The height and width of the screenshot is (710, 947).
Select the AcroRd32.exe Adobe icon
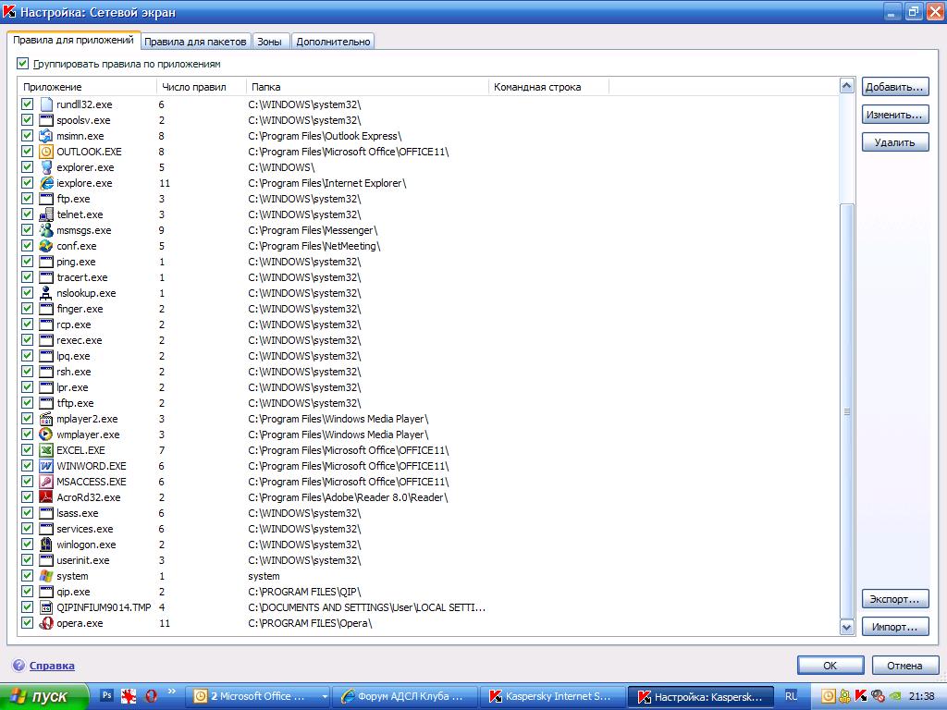click(46, 496)
